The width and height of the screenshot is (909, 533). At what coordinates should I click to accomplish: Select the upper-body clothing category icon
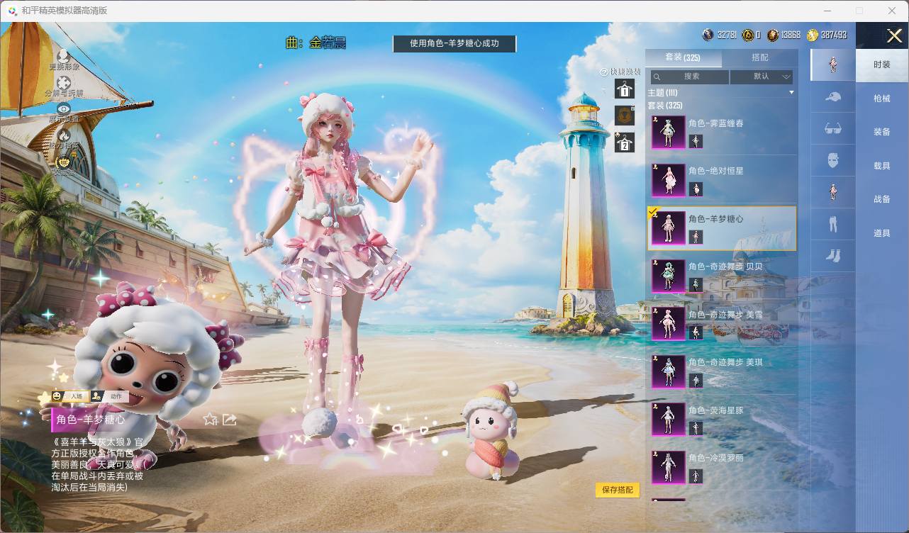coord(833,191)
